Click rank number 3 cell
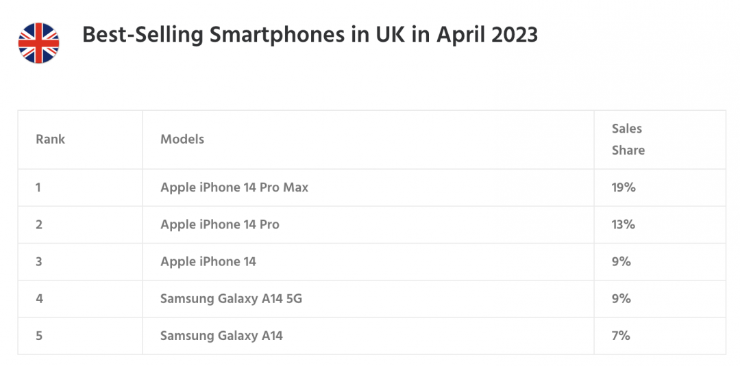Image resolution: width=740 pixels, height=366 pixels. coord(39,261)
